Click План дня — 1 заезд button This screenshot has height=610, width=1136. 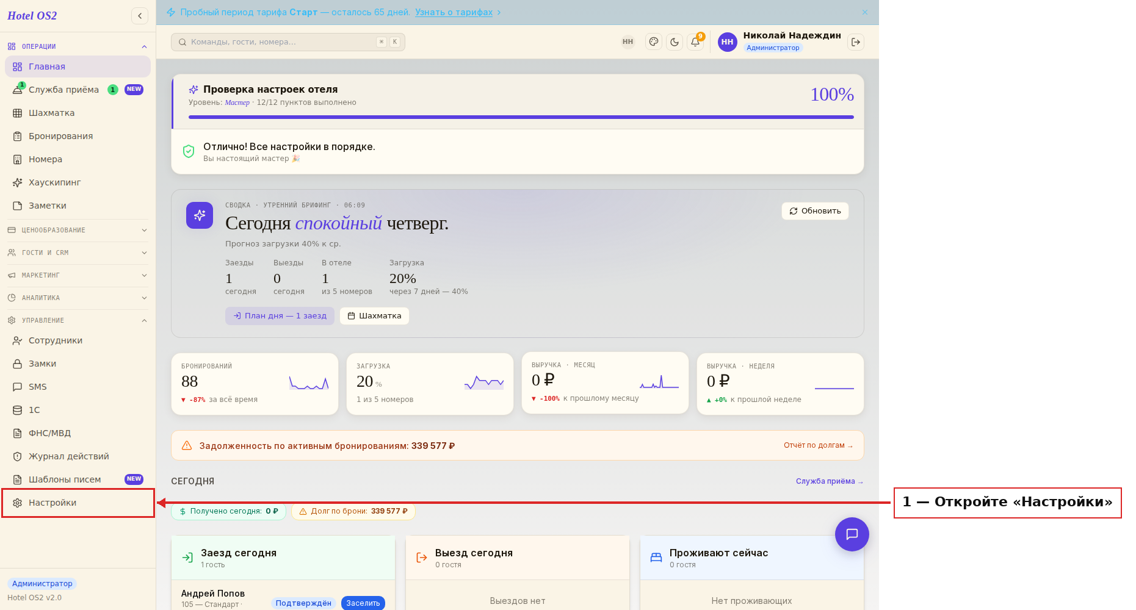click(280, 316)
